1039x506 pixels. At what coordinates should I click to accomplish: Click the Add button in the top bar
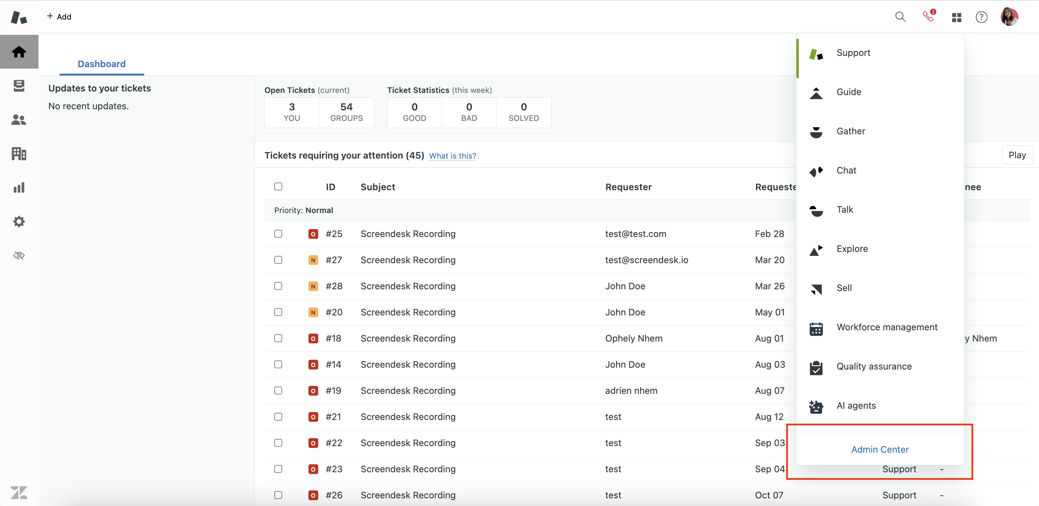[x=59, y=17]
